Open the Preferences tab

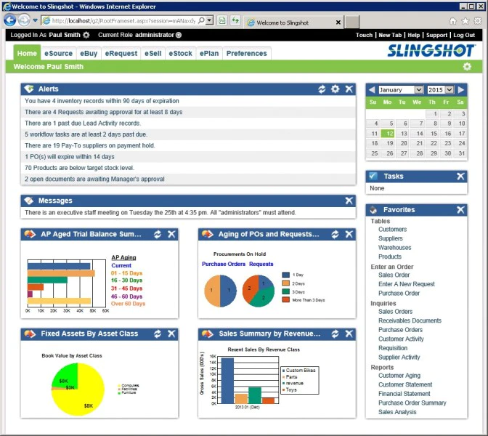coord(246,54)
